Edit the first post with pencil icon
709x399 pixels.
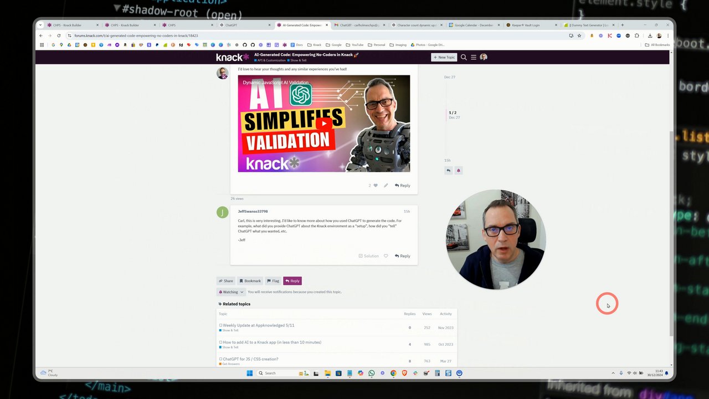pyautogui.click(x=386, y=186)
